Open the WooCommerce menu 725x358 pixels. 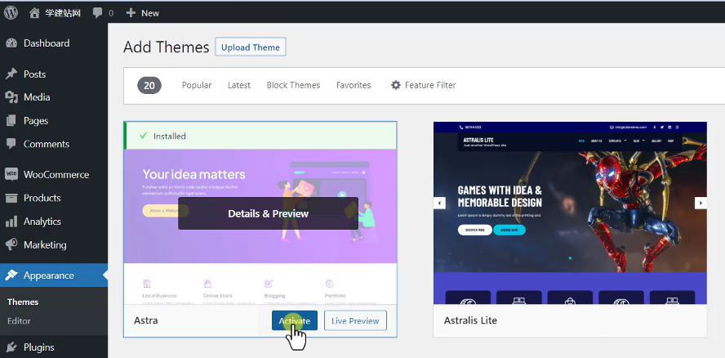[x=56, y=174]
